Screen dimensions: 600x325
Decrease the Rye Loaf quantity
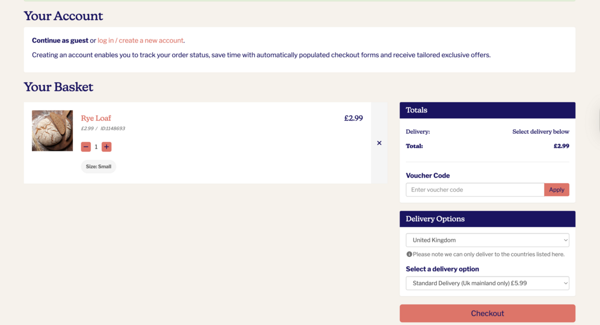point(86,147)
